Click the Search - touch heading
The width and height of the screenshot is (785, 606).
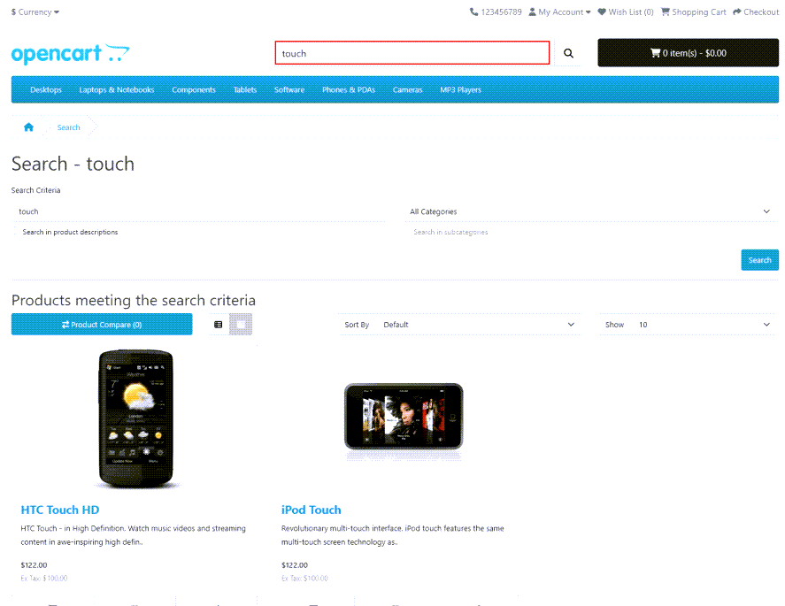tap(73, 165)
